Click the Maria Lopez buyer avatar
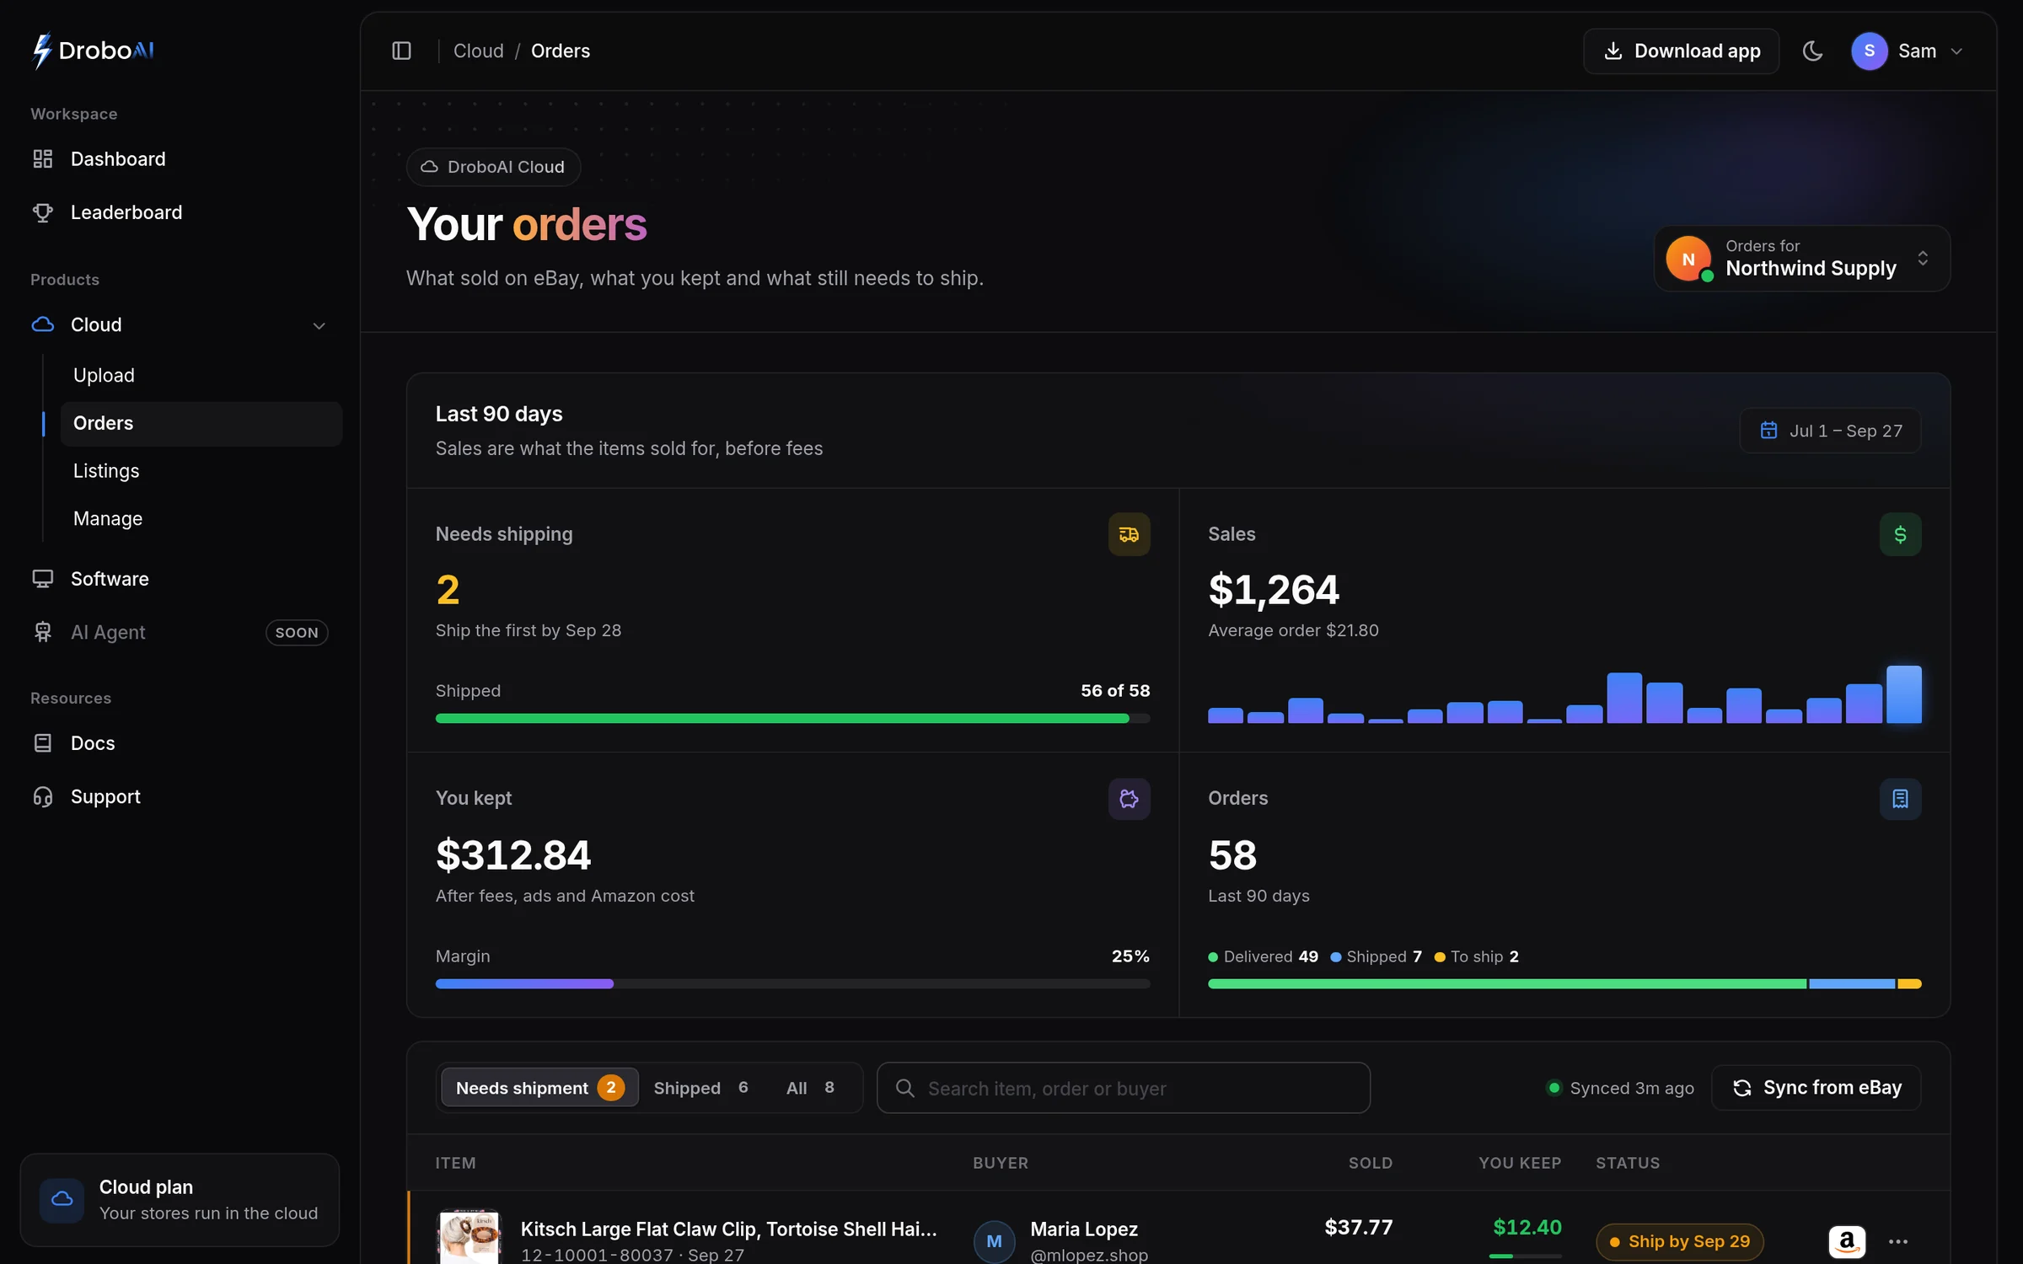 [x=994, y=1240]
